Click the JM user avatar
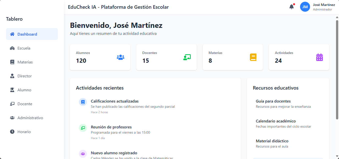This screenshot has width=339, height=159. (305, 7)
